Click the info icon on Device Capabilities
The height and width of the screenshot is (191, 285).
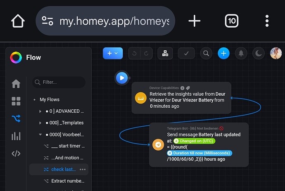click(x=182, y=88)
